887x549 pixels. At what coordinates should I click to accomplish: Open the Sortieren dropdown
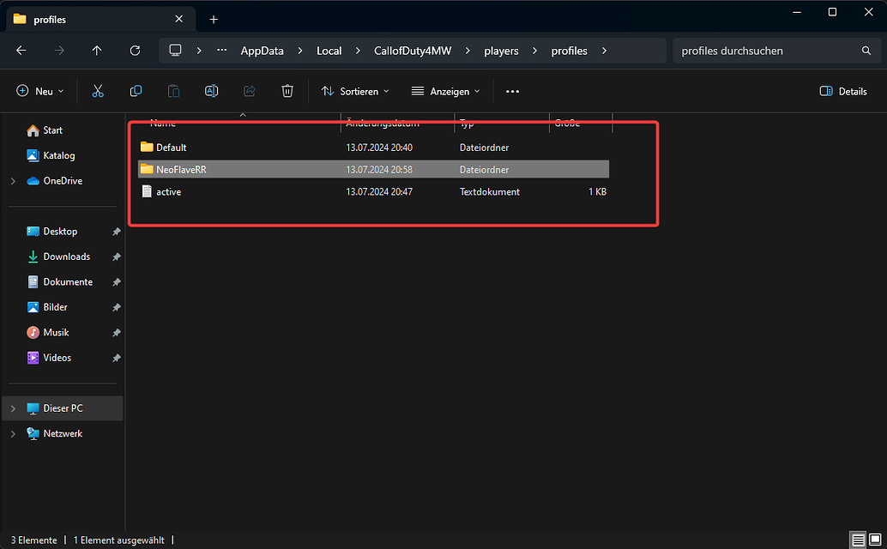pyautogui.click(x=355, y=91)
